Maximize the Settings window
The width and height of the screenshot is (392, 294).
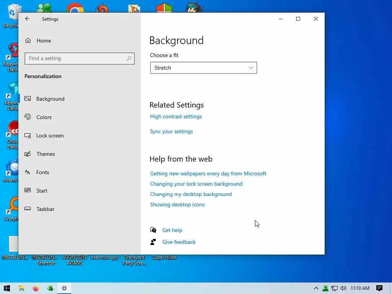[298, 19]
